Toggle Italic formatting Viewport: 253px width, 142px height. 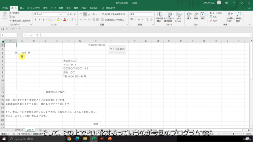40,19
